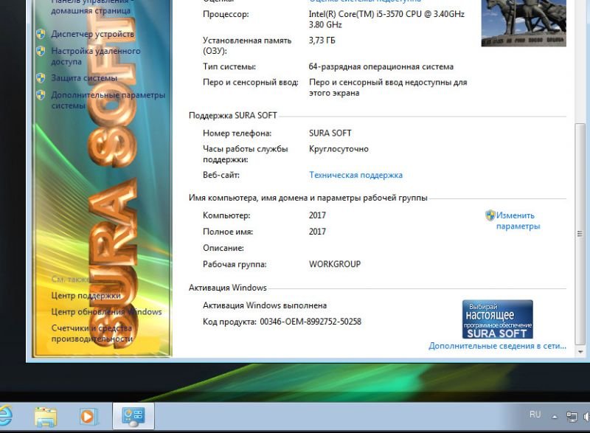The height and width of the screenshot is (433, 590).
Task: Click installed memory value 3,73 ГБ
Action: pos(322,41)
